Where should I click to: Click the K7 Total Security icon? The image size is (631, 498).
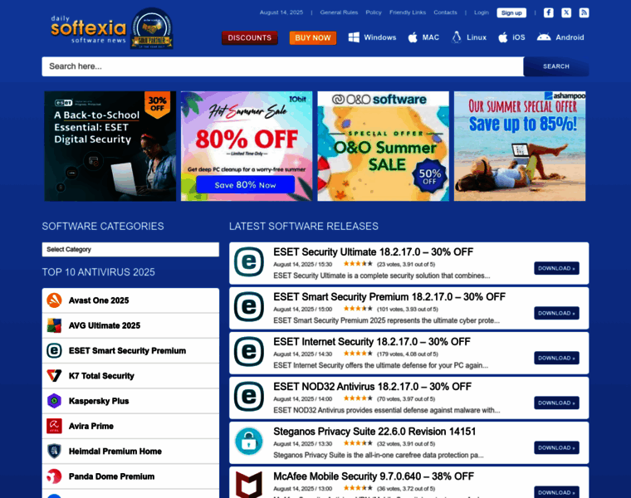pos(54,376)
